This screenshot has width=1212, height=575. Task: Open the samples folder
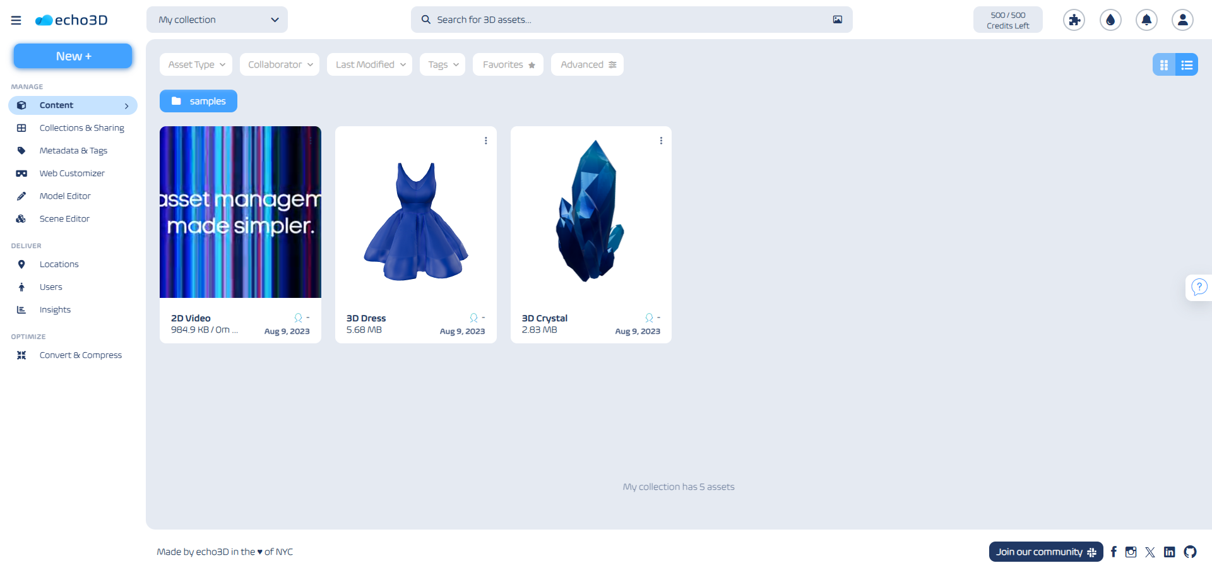tap(198, 101)
